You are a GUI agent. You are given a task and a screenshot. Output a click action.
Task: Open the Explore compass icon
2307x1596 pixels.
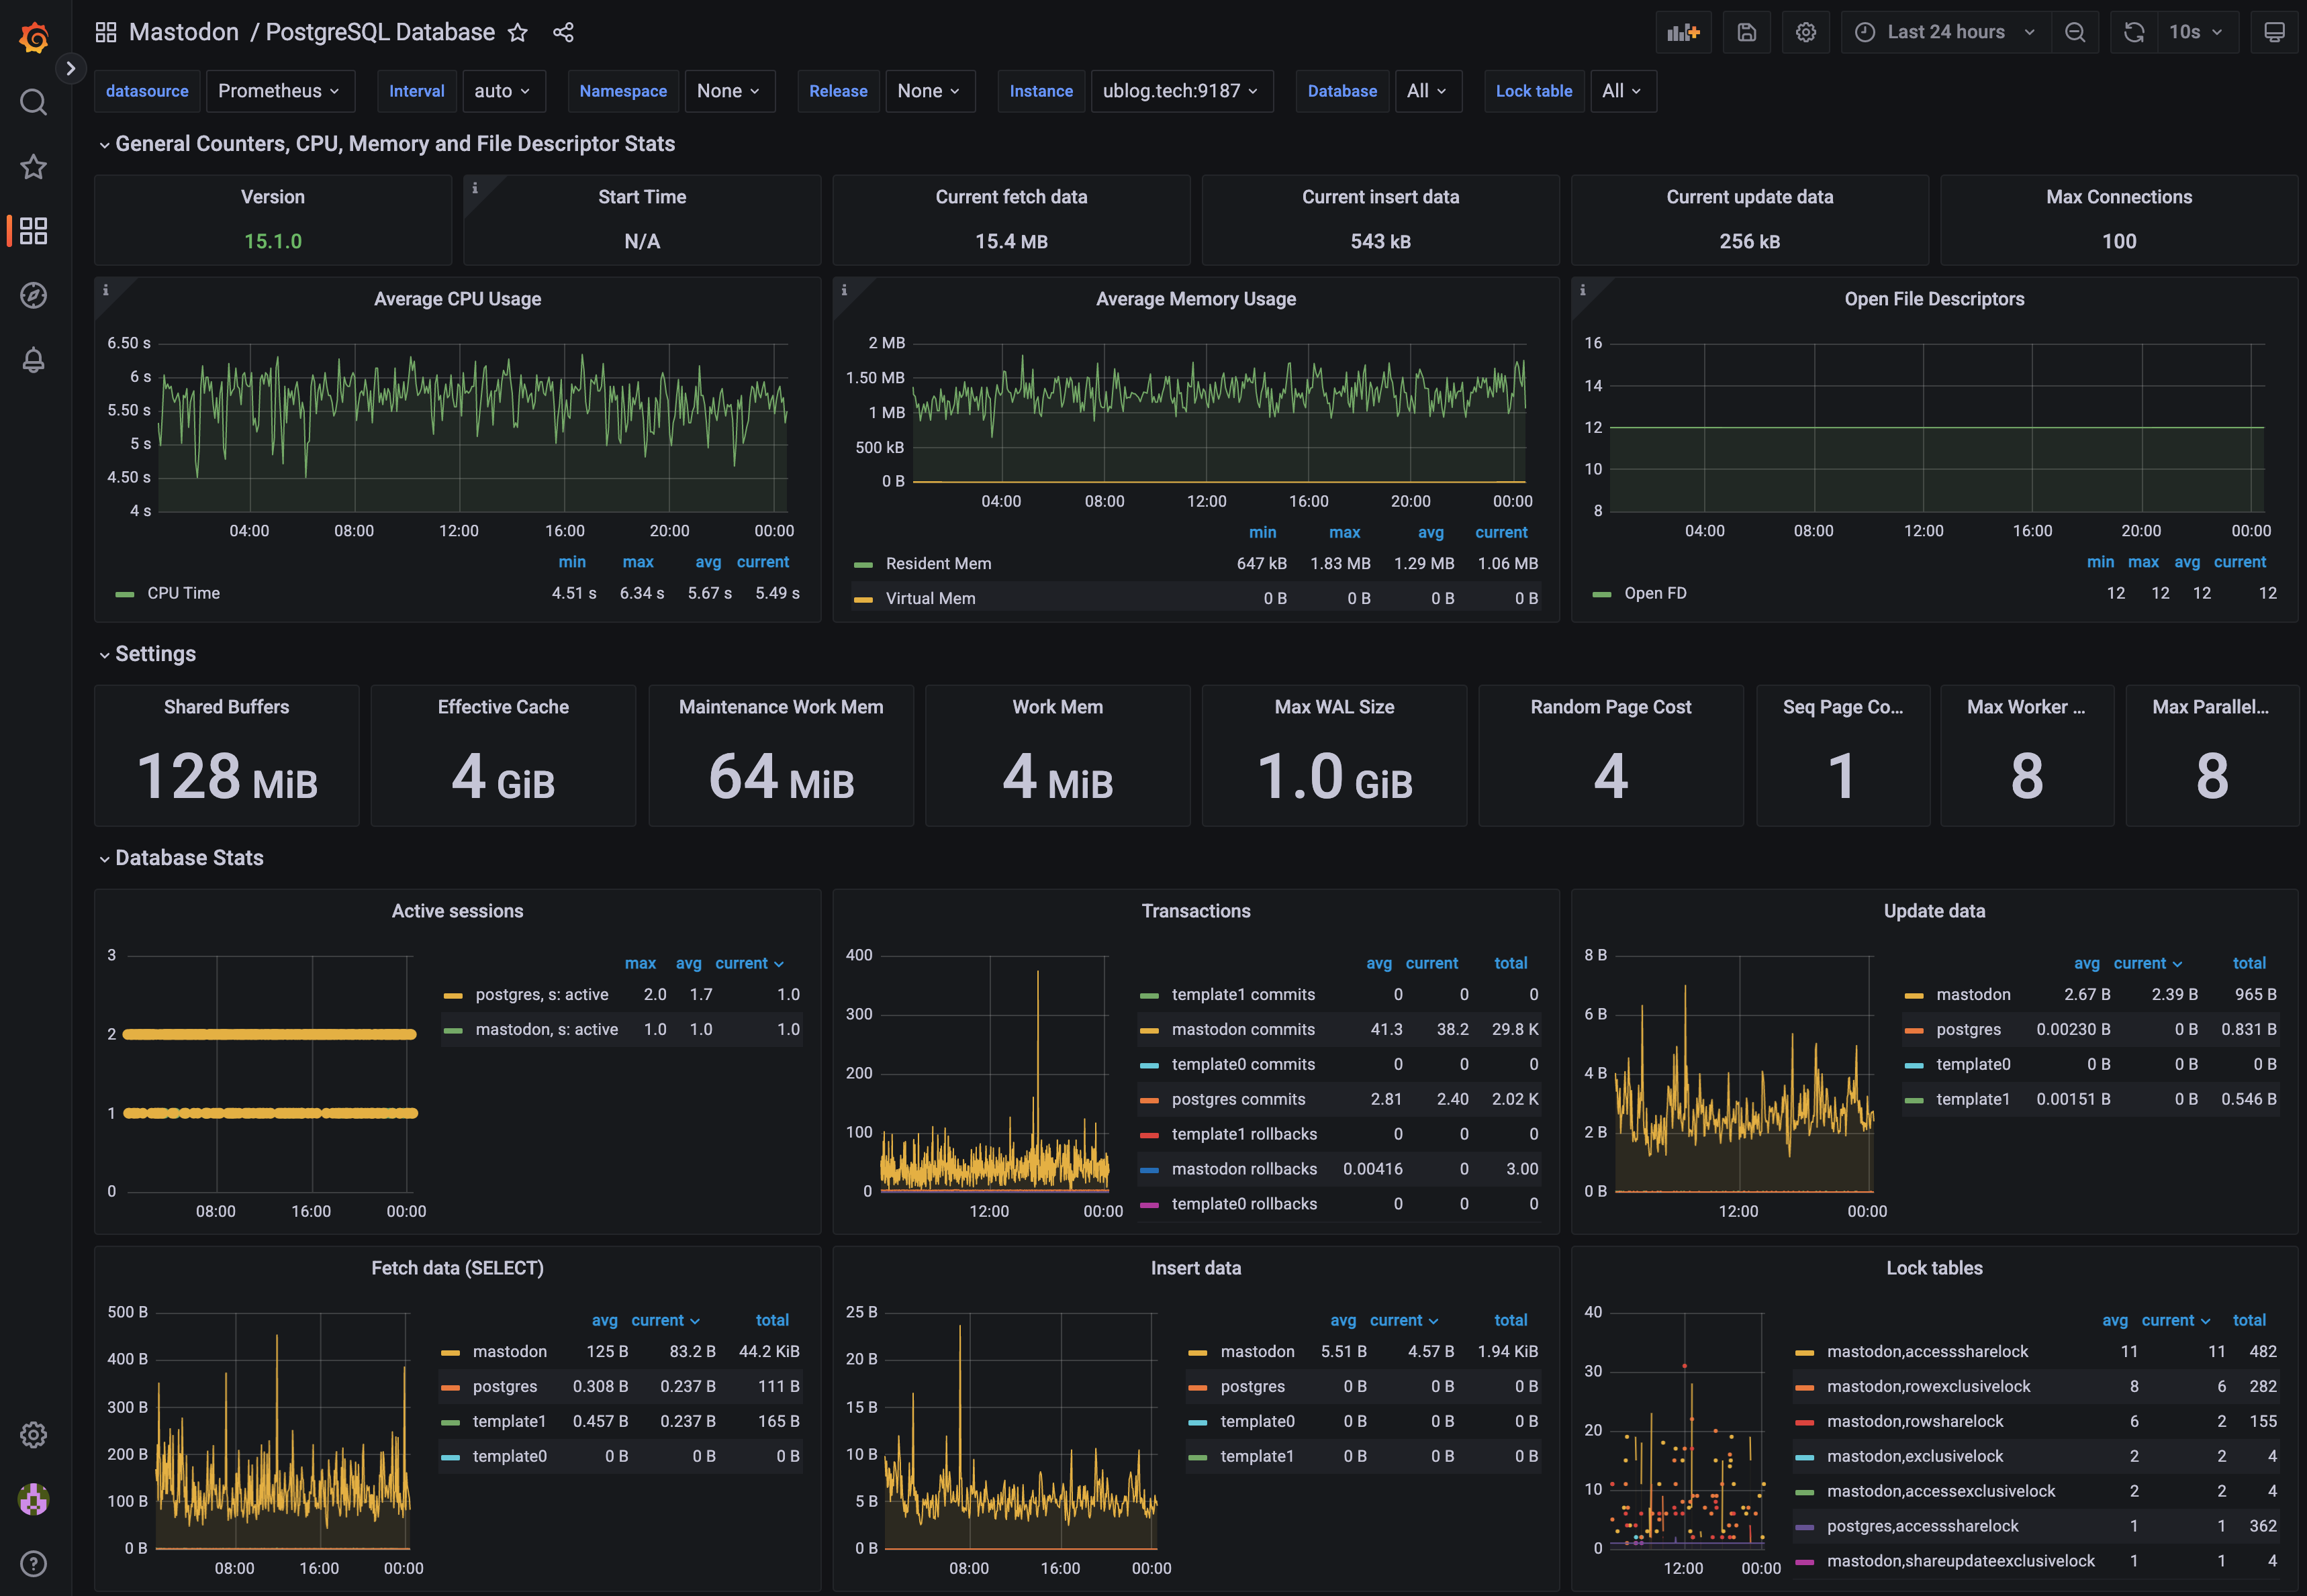(x=33, y=295)
